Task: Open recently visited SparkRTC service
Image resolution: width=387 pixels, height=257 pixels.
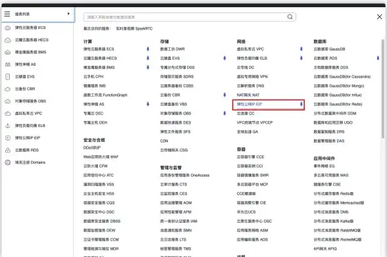Action: (134, 28)
